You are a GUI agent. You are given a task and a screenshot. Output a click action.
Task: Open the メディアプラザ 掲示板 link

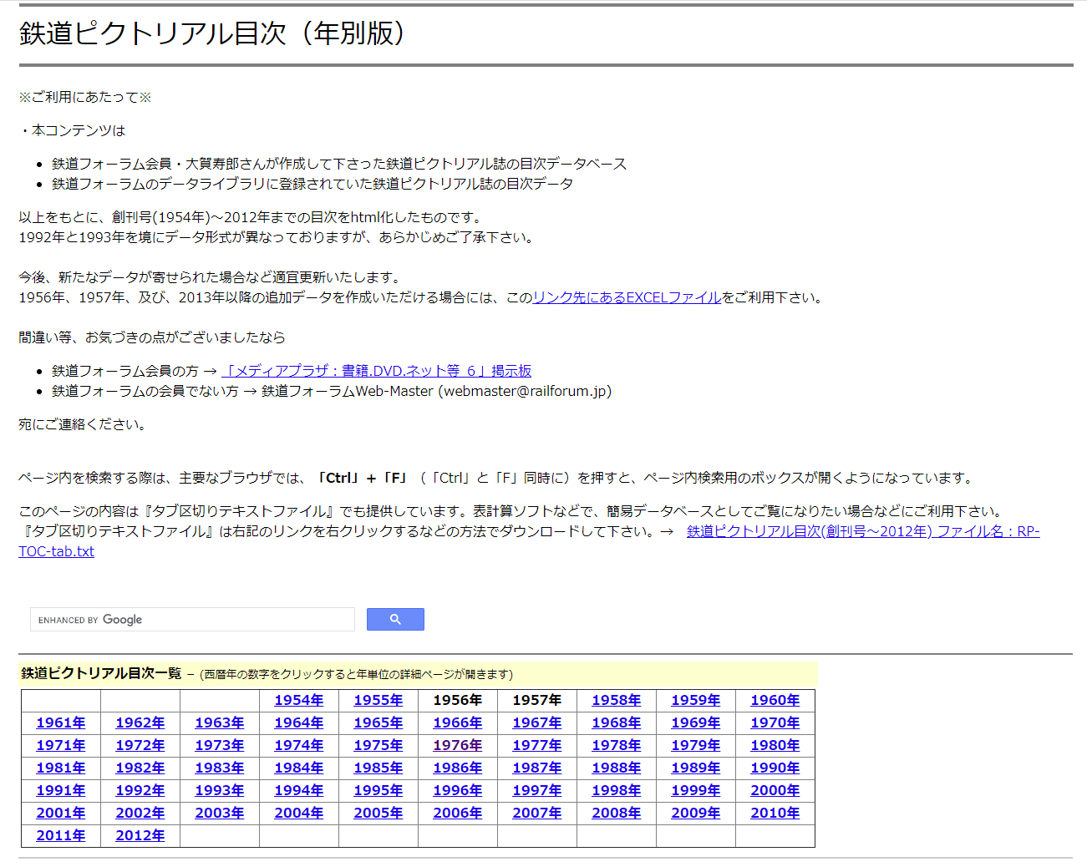point(377,371)
